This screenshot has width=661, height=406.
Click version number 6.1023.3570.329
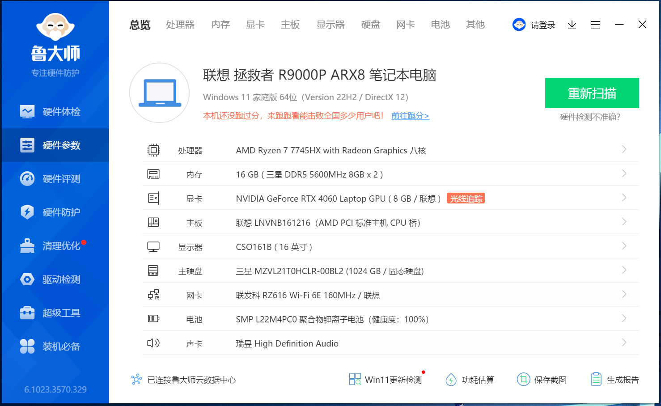coord(55,389)
